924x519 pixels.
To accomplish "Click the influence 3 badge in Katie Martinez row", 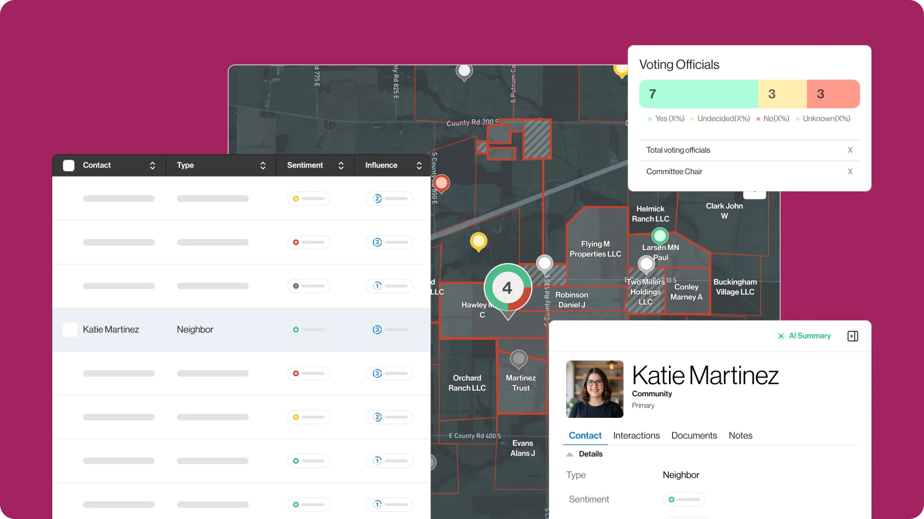I will coord(377,330).
